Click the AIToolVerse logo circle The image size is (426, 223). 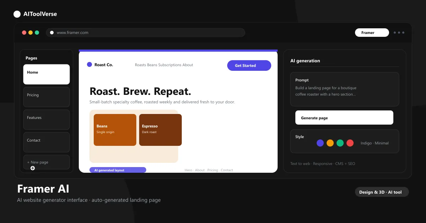[17, 14]
